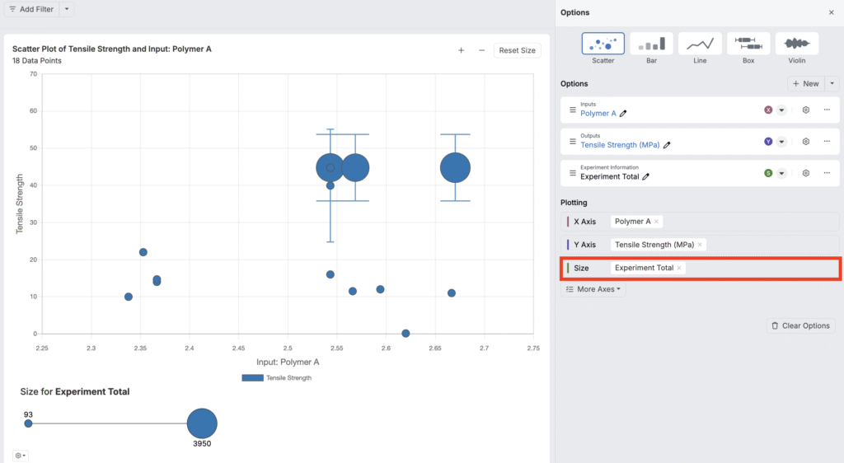Shrink chart with minus icon
844x463 pixels.
(481, 50)
